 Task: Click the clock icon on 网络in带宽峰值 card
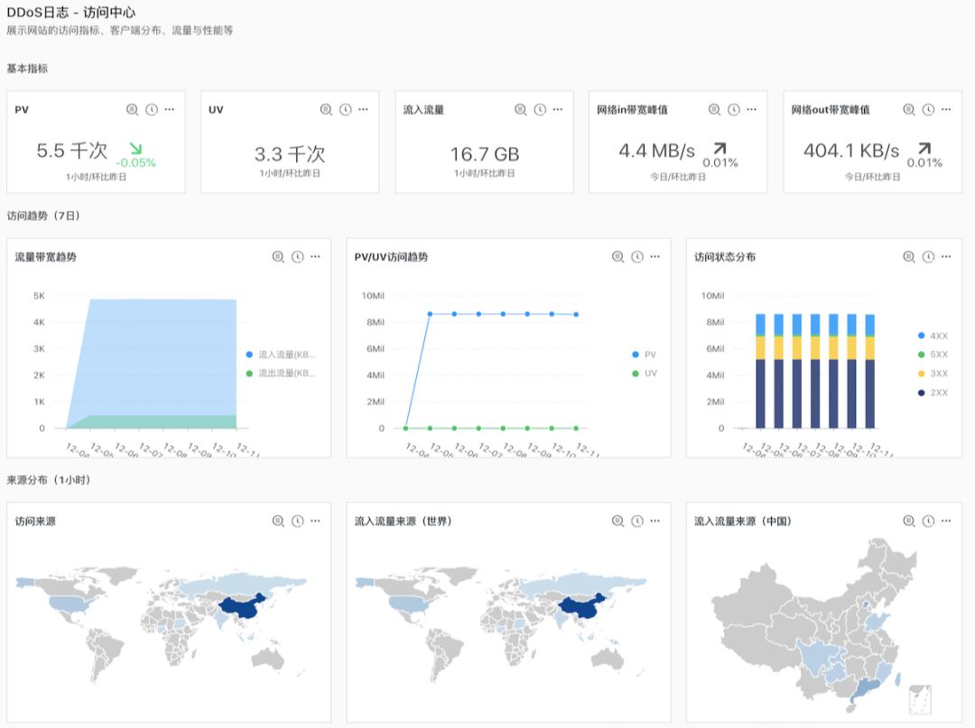pyautogui.click(x=734, y=109)
